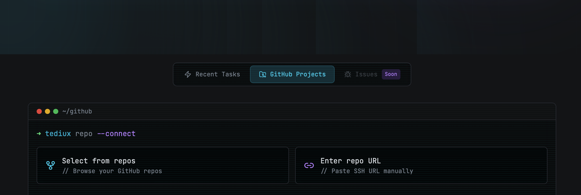Click the git fork icon for repo selection
This screenshot has height=195, width=581.
click(51, 165)
